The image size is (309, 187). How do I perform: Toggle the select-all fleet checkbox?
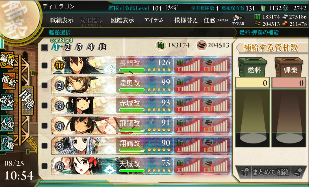pyautogui.click(x=45, y=48)
